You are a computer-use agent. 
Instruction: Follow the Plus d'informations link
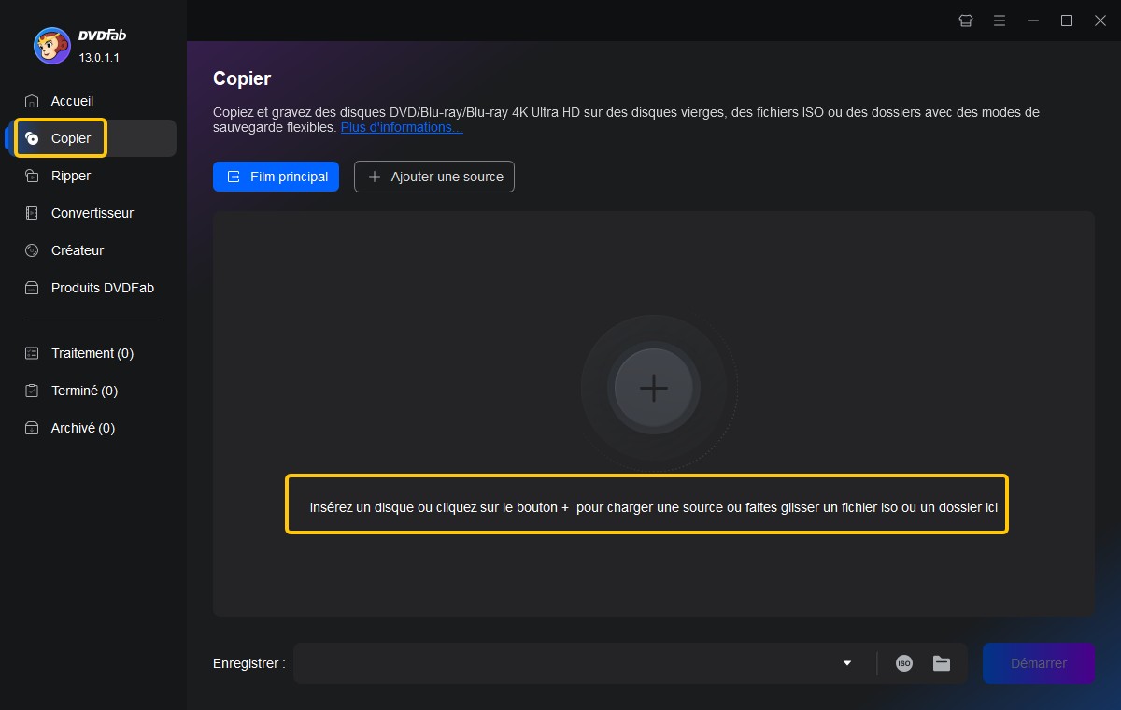402,127
